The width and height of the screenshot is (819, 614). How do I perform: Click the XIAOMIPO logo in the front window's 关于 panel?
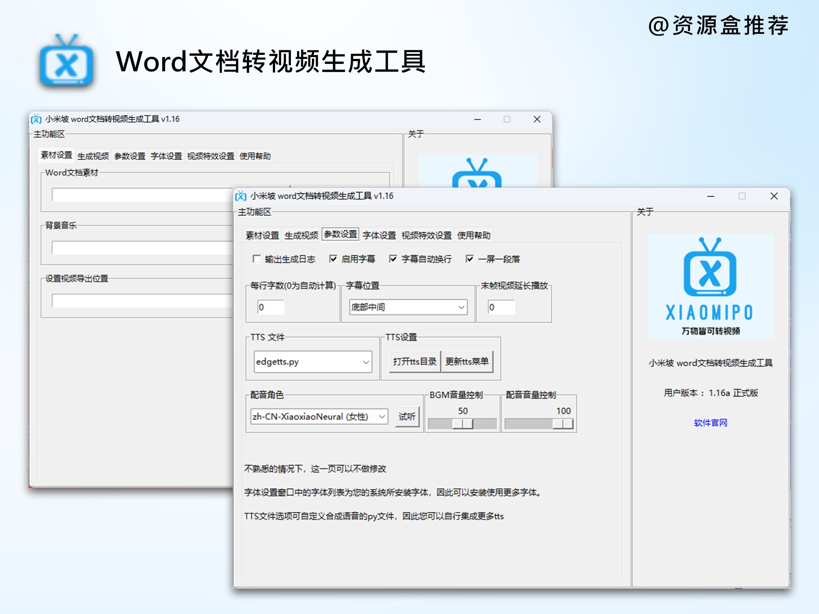point(711,286)
